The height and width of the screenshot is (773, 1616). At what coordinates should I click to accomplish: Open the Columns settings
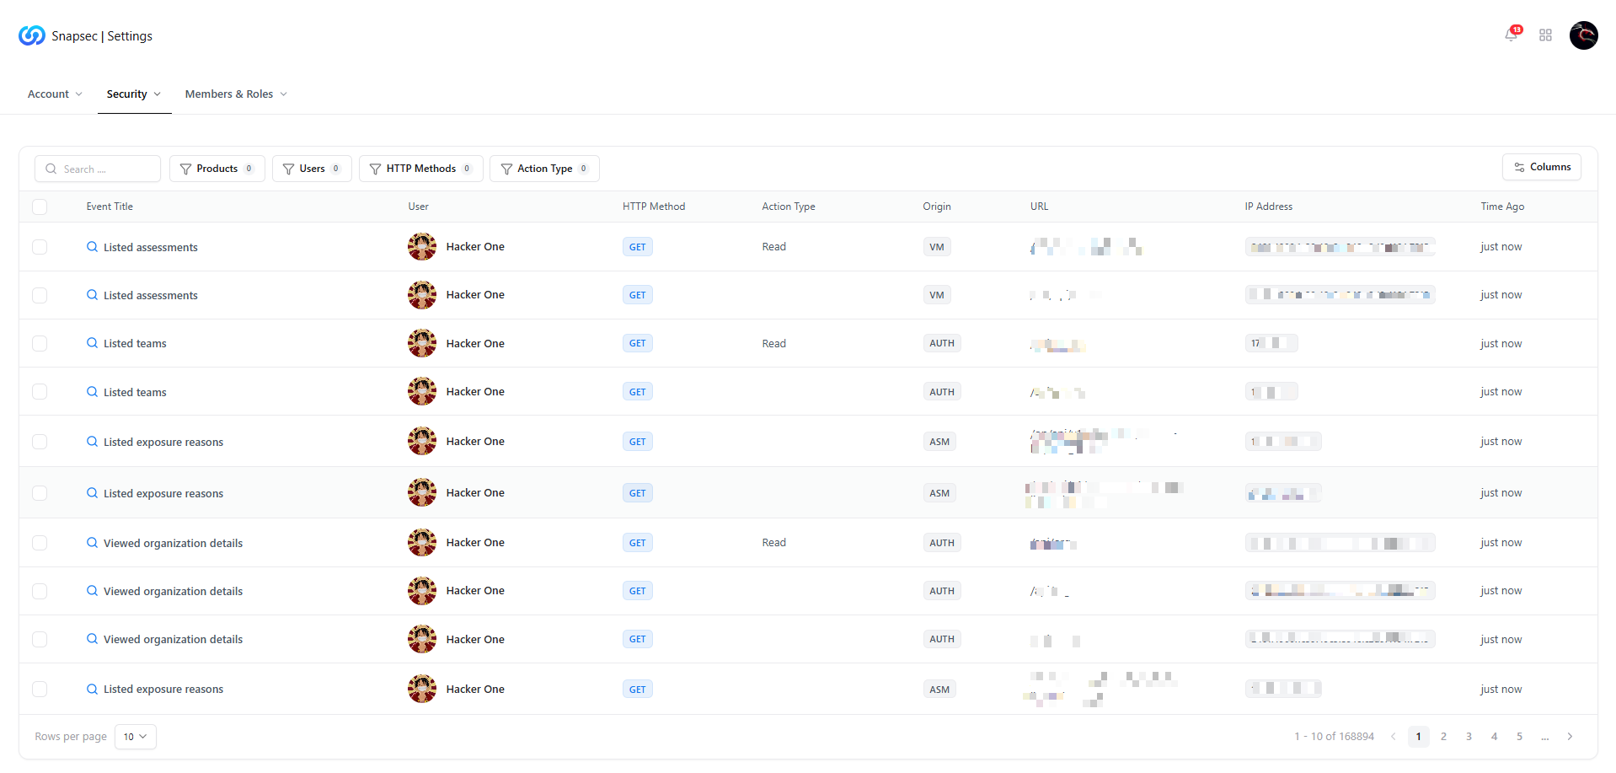click(1542, 167)
